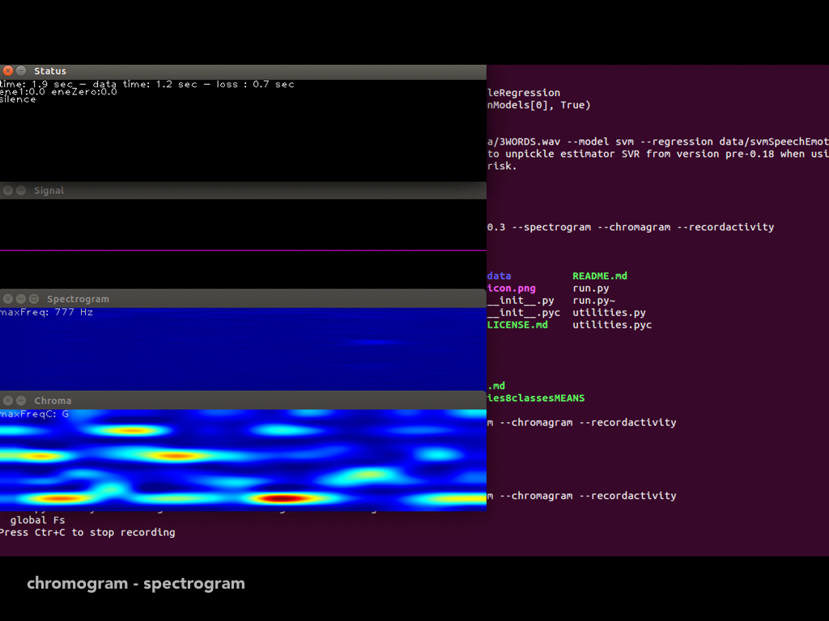829x621 pixels.
Task: Click the 'time: 1.9 sec' status line
Action: coord(147,84)
